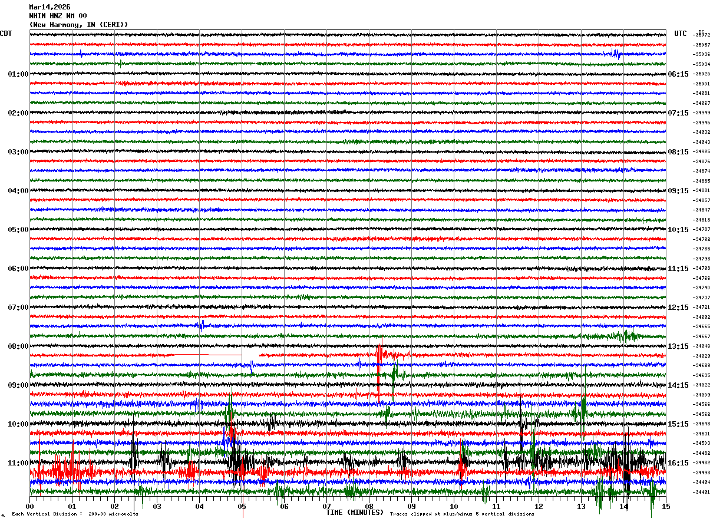Click the 10:00 CDT time label

pos(18,424)
